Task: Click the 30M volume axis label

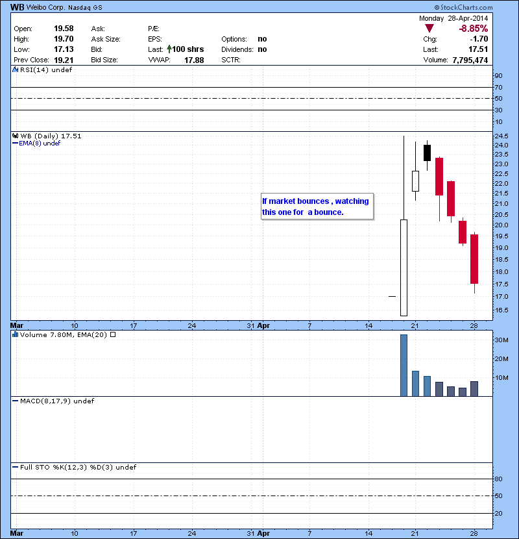Action: pos(501,340)
